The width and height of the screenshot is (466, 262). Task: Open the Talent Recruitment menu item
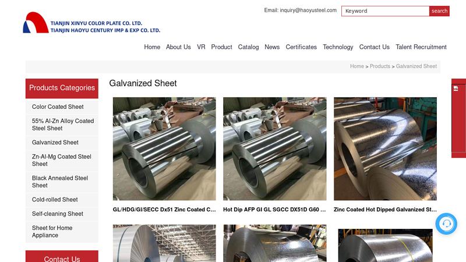pyautogui.click(x=421, y=47)
